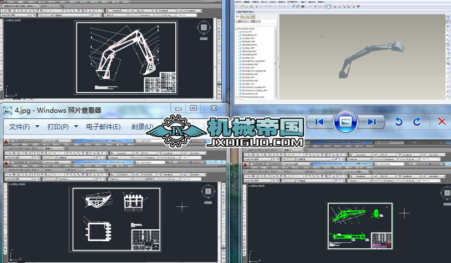This screenshot has width=451, height=263.
Task: Open the Continuous linetype dropdown in top-left AutoCAD
Action: (143, 15)
